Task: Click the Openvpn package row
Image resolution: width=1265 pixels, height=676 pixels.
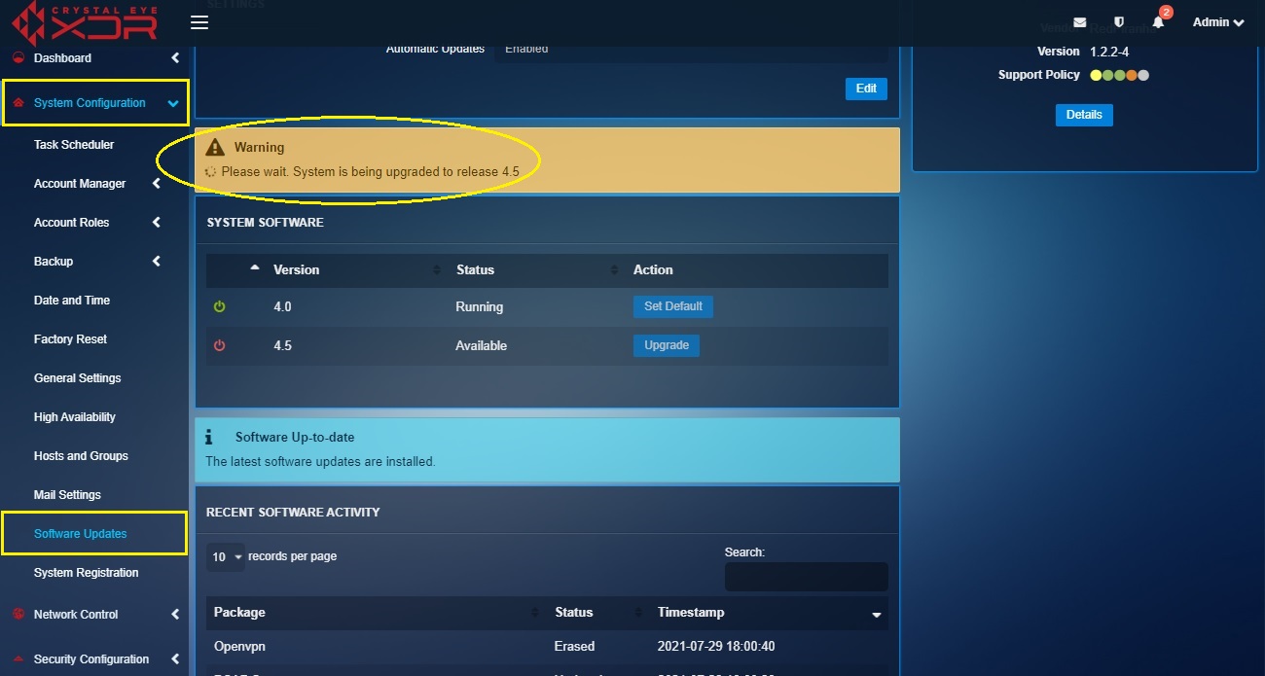Action: point(547,646)
